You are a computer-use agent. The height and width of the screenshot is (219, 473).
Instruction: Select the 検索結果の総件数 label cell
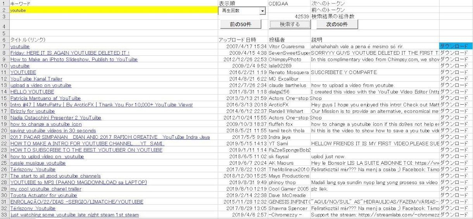click(375, 17)
